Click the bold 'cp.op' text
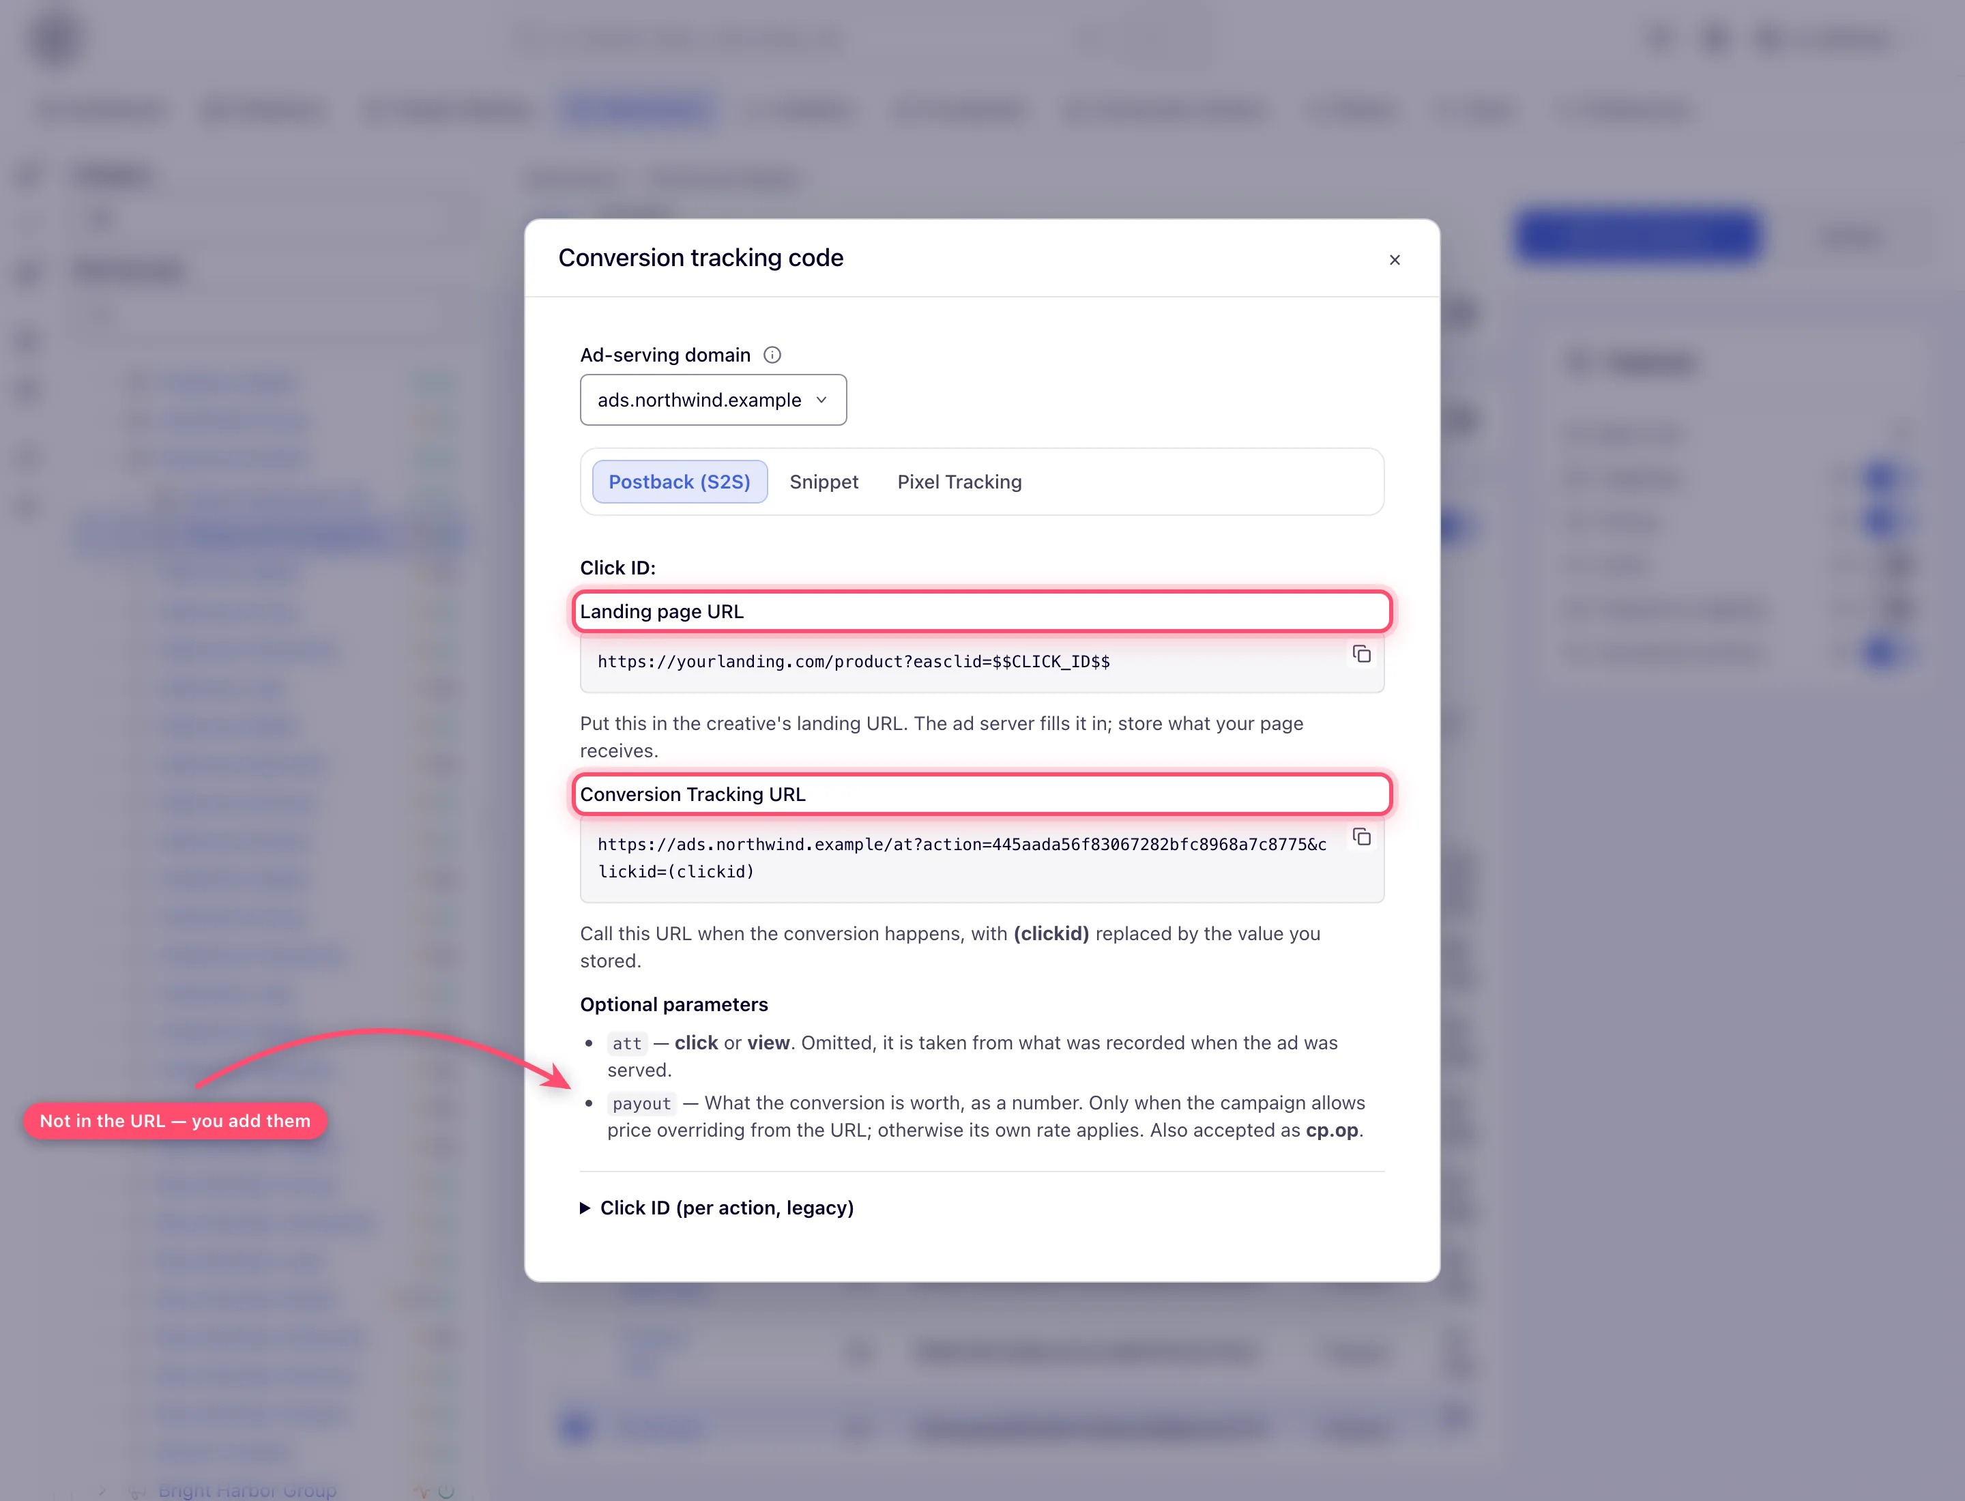 1331,1131
